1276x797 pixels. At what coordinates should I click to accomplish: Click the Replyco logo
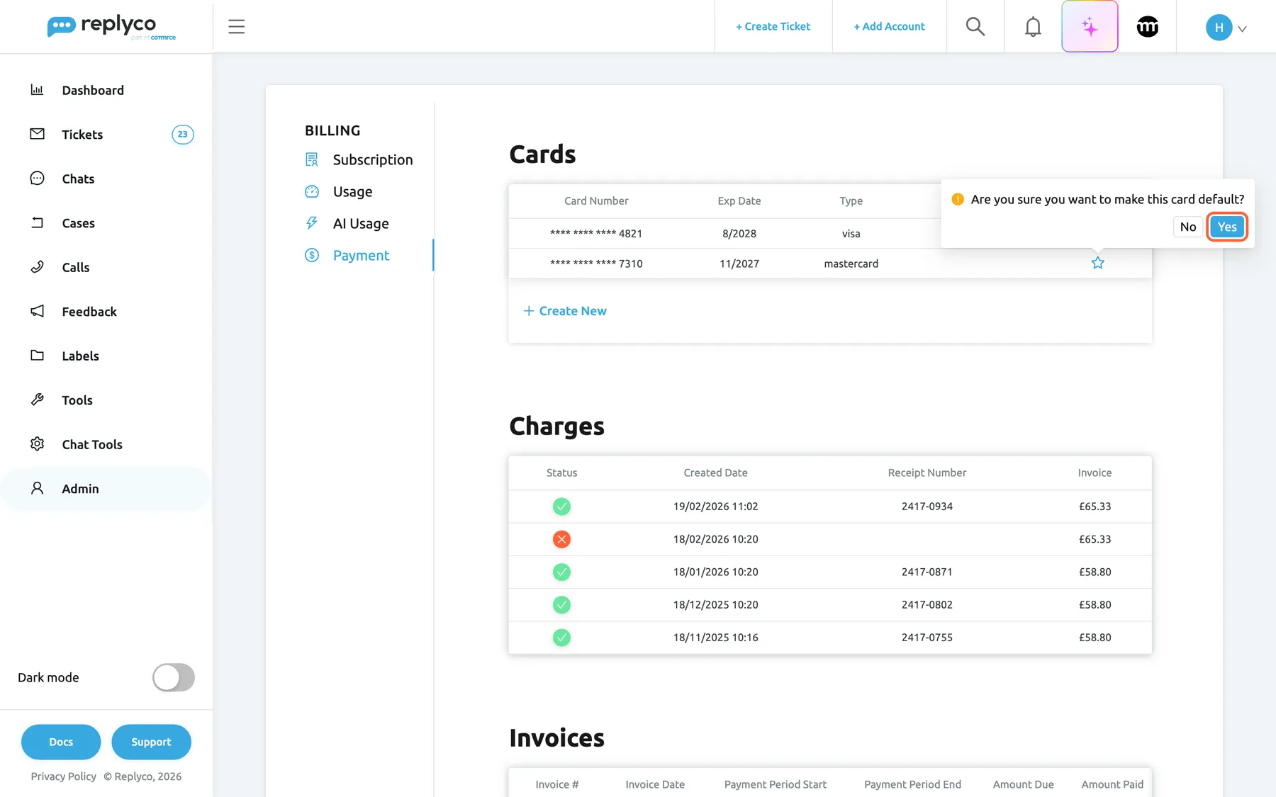pos(111,27)
